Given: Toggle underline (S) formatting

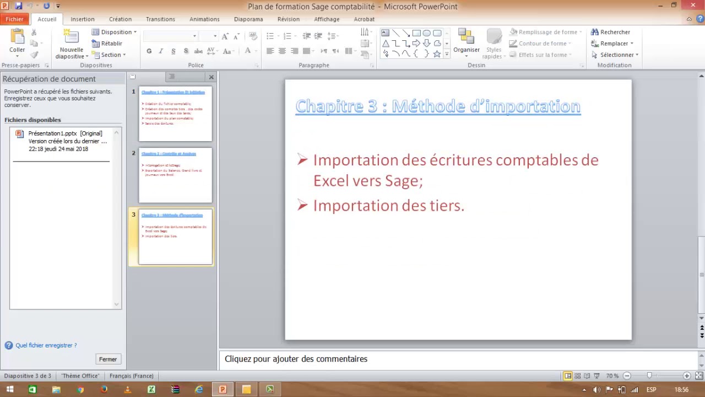Looking at the screenshot, I should pos(173,51).
